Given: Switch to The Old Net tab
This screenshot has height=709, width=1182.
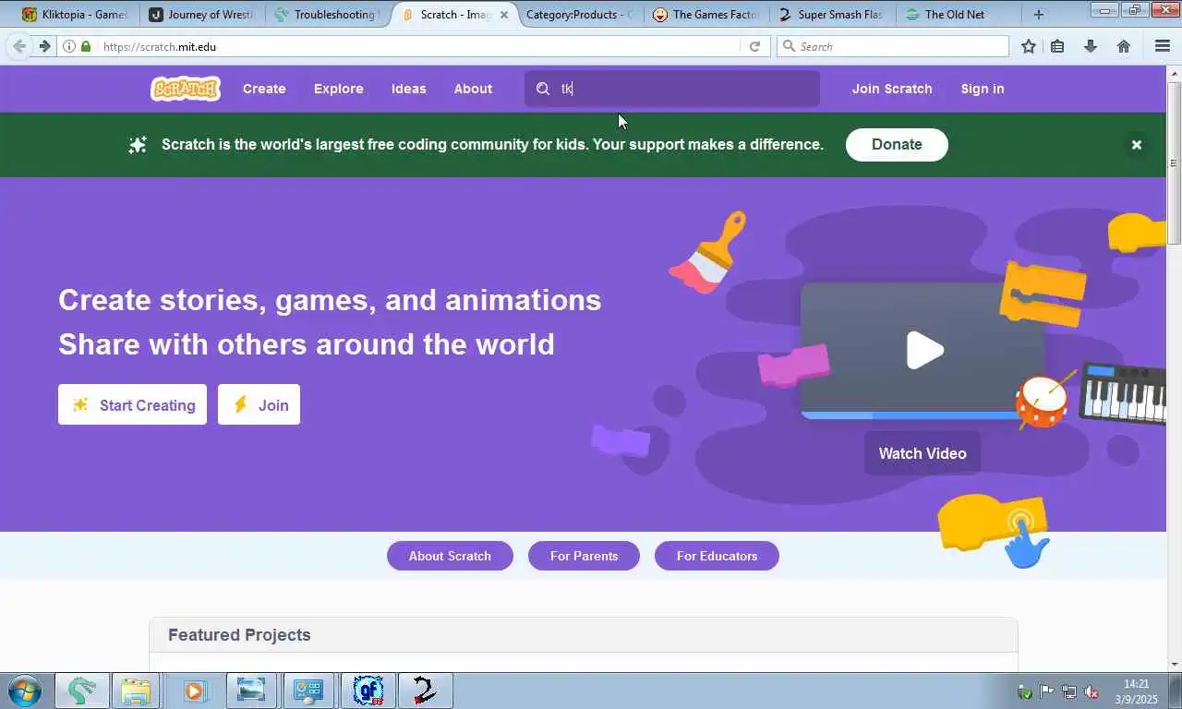Looking at the screenshot, I should (957, 15).
